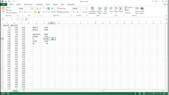Switch to the PAGE LAYOUT tab
Image resolution: width=169 pixels, height=95 pixels.
coord(28,4)
